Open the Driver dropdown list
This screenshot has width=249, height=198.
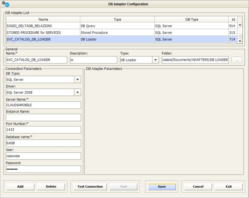coord(77,92)
